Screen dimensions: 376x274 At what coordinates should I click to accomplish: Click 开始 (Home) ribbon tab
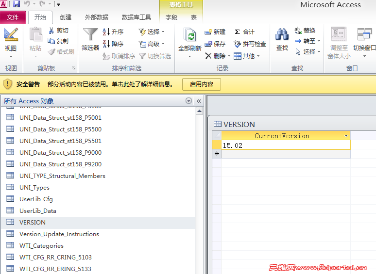point(40,17)
